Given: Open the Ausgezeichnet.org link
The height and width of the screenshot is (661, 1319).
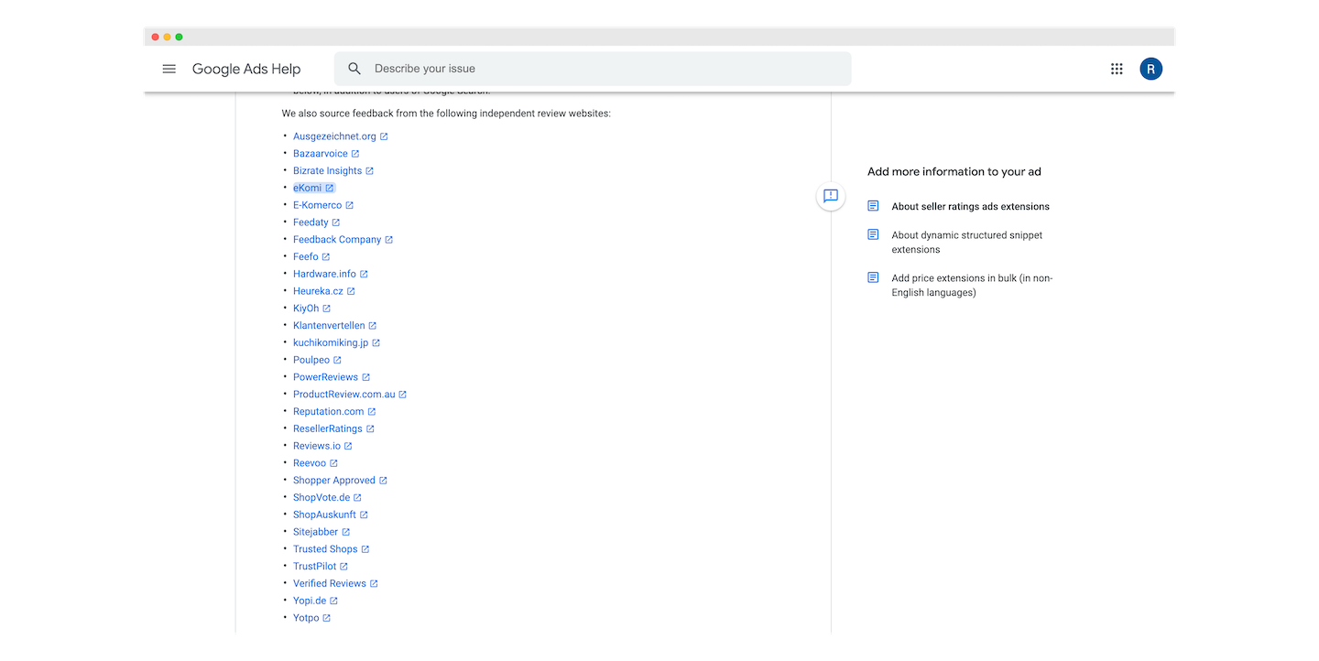Looking at the screenshot, I should tap(334, 136).
